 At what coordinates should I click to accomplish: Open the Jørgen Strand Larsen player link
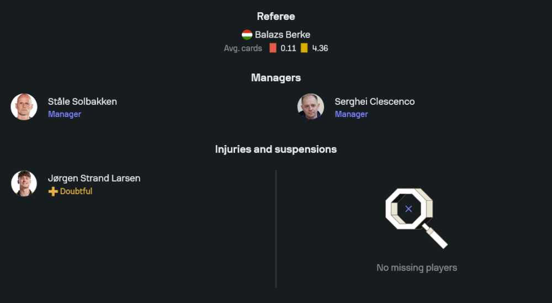(94, 178)
